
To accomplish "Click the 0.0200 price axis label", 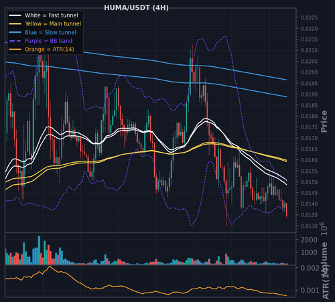I will coord(310,72).
